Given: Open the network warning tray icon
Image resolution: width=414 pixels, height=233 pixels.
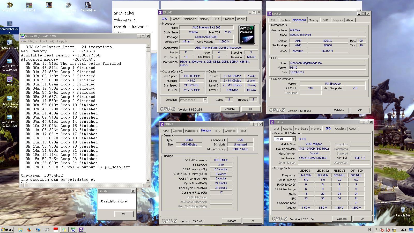Looking at the screenshot, I should 394,230.
